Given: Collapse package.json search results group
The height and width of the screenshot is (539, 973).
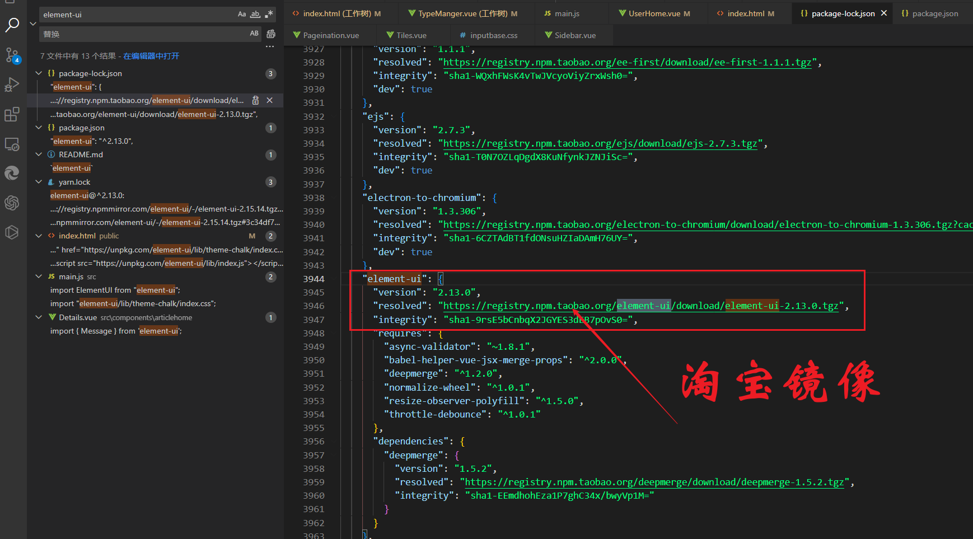Looking at the screenshot, I should point(39,128).
